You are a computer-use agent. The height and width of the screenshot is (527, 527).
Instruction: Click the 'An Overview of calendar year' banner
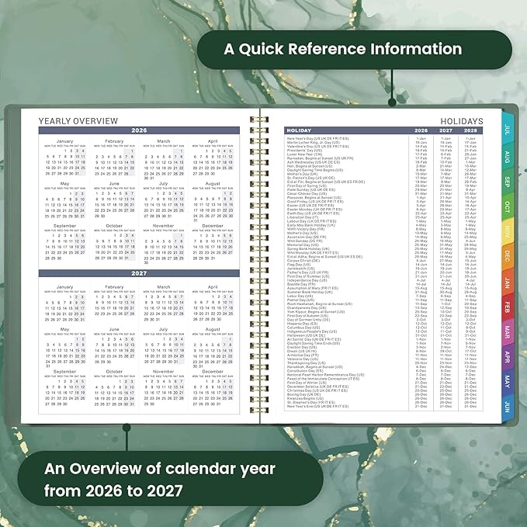pos(171,479)
